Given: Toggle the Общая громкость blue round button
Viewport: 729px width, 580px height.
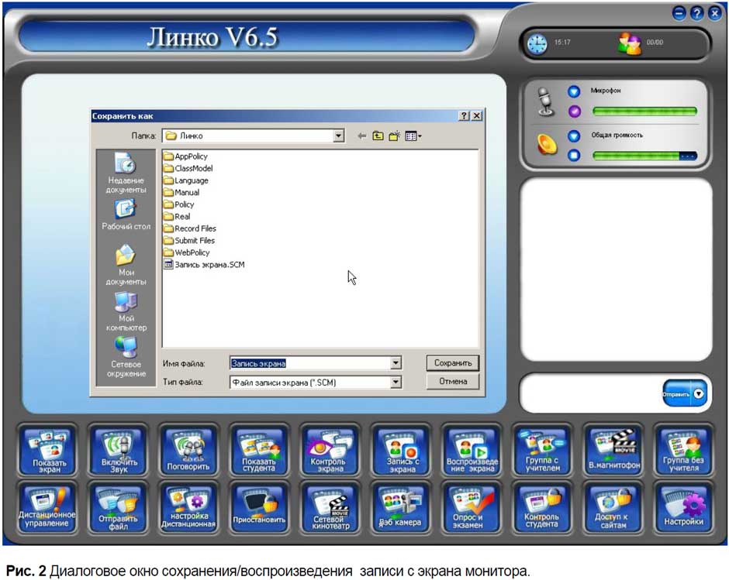Looking at the screenshot, I should [574, 136].
